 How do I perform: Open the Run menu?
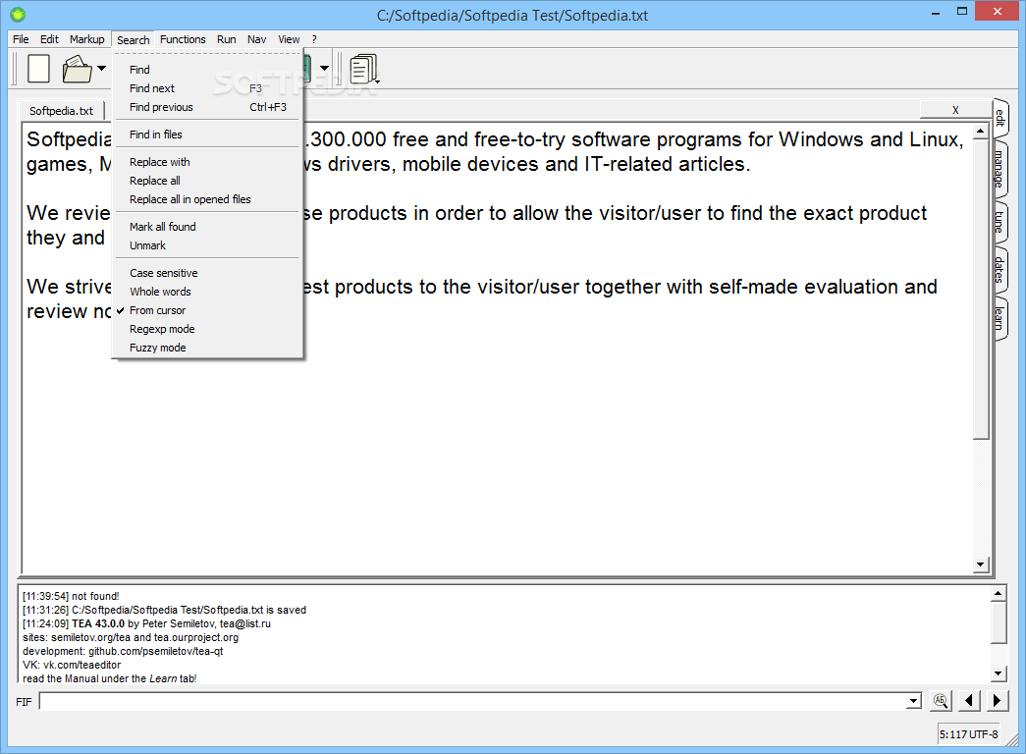[227, 39]
